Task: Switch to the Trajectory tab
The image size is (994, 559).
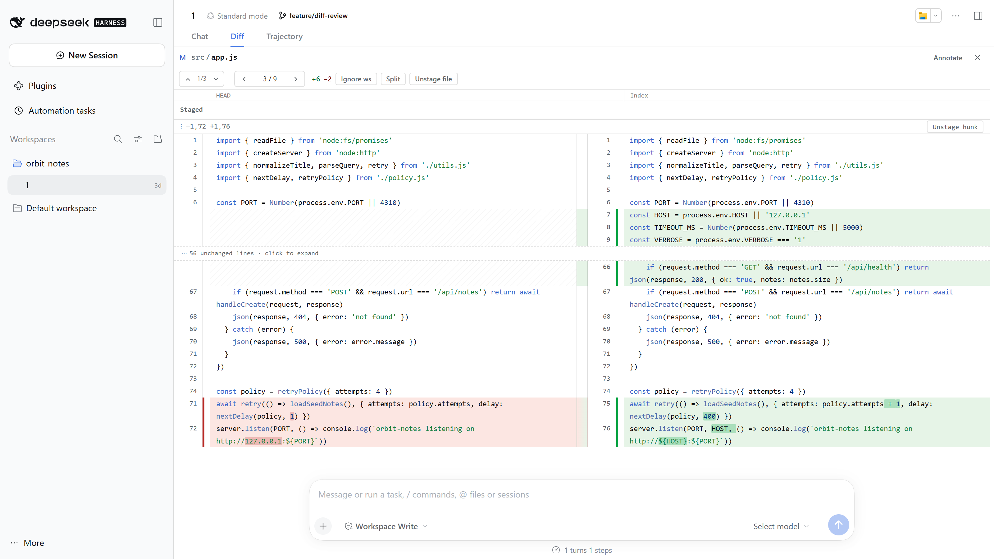Action: (x=285, y=36)
